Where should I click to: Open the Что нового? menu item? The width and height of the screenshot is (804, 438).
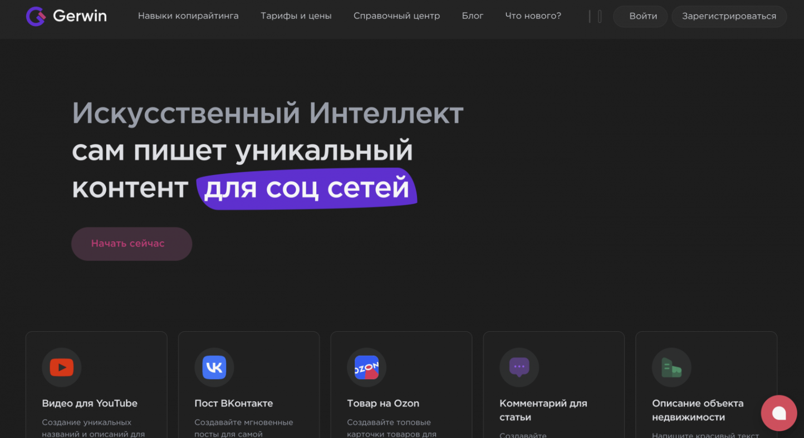click(x=533, y=16)
